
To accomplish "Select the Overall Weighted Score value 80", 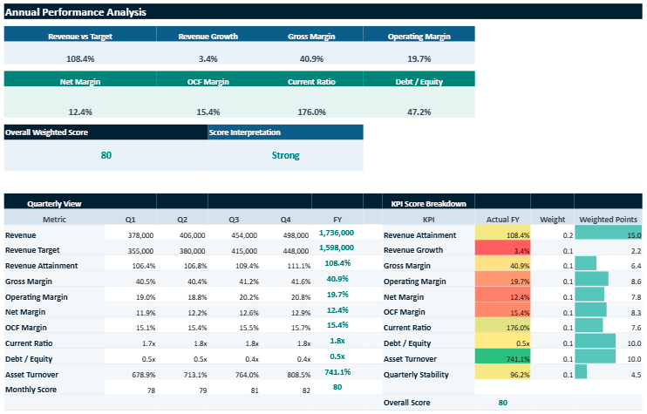I will click(106, 155).
